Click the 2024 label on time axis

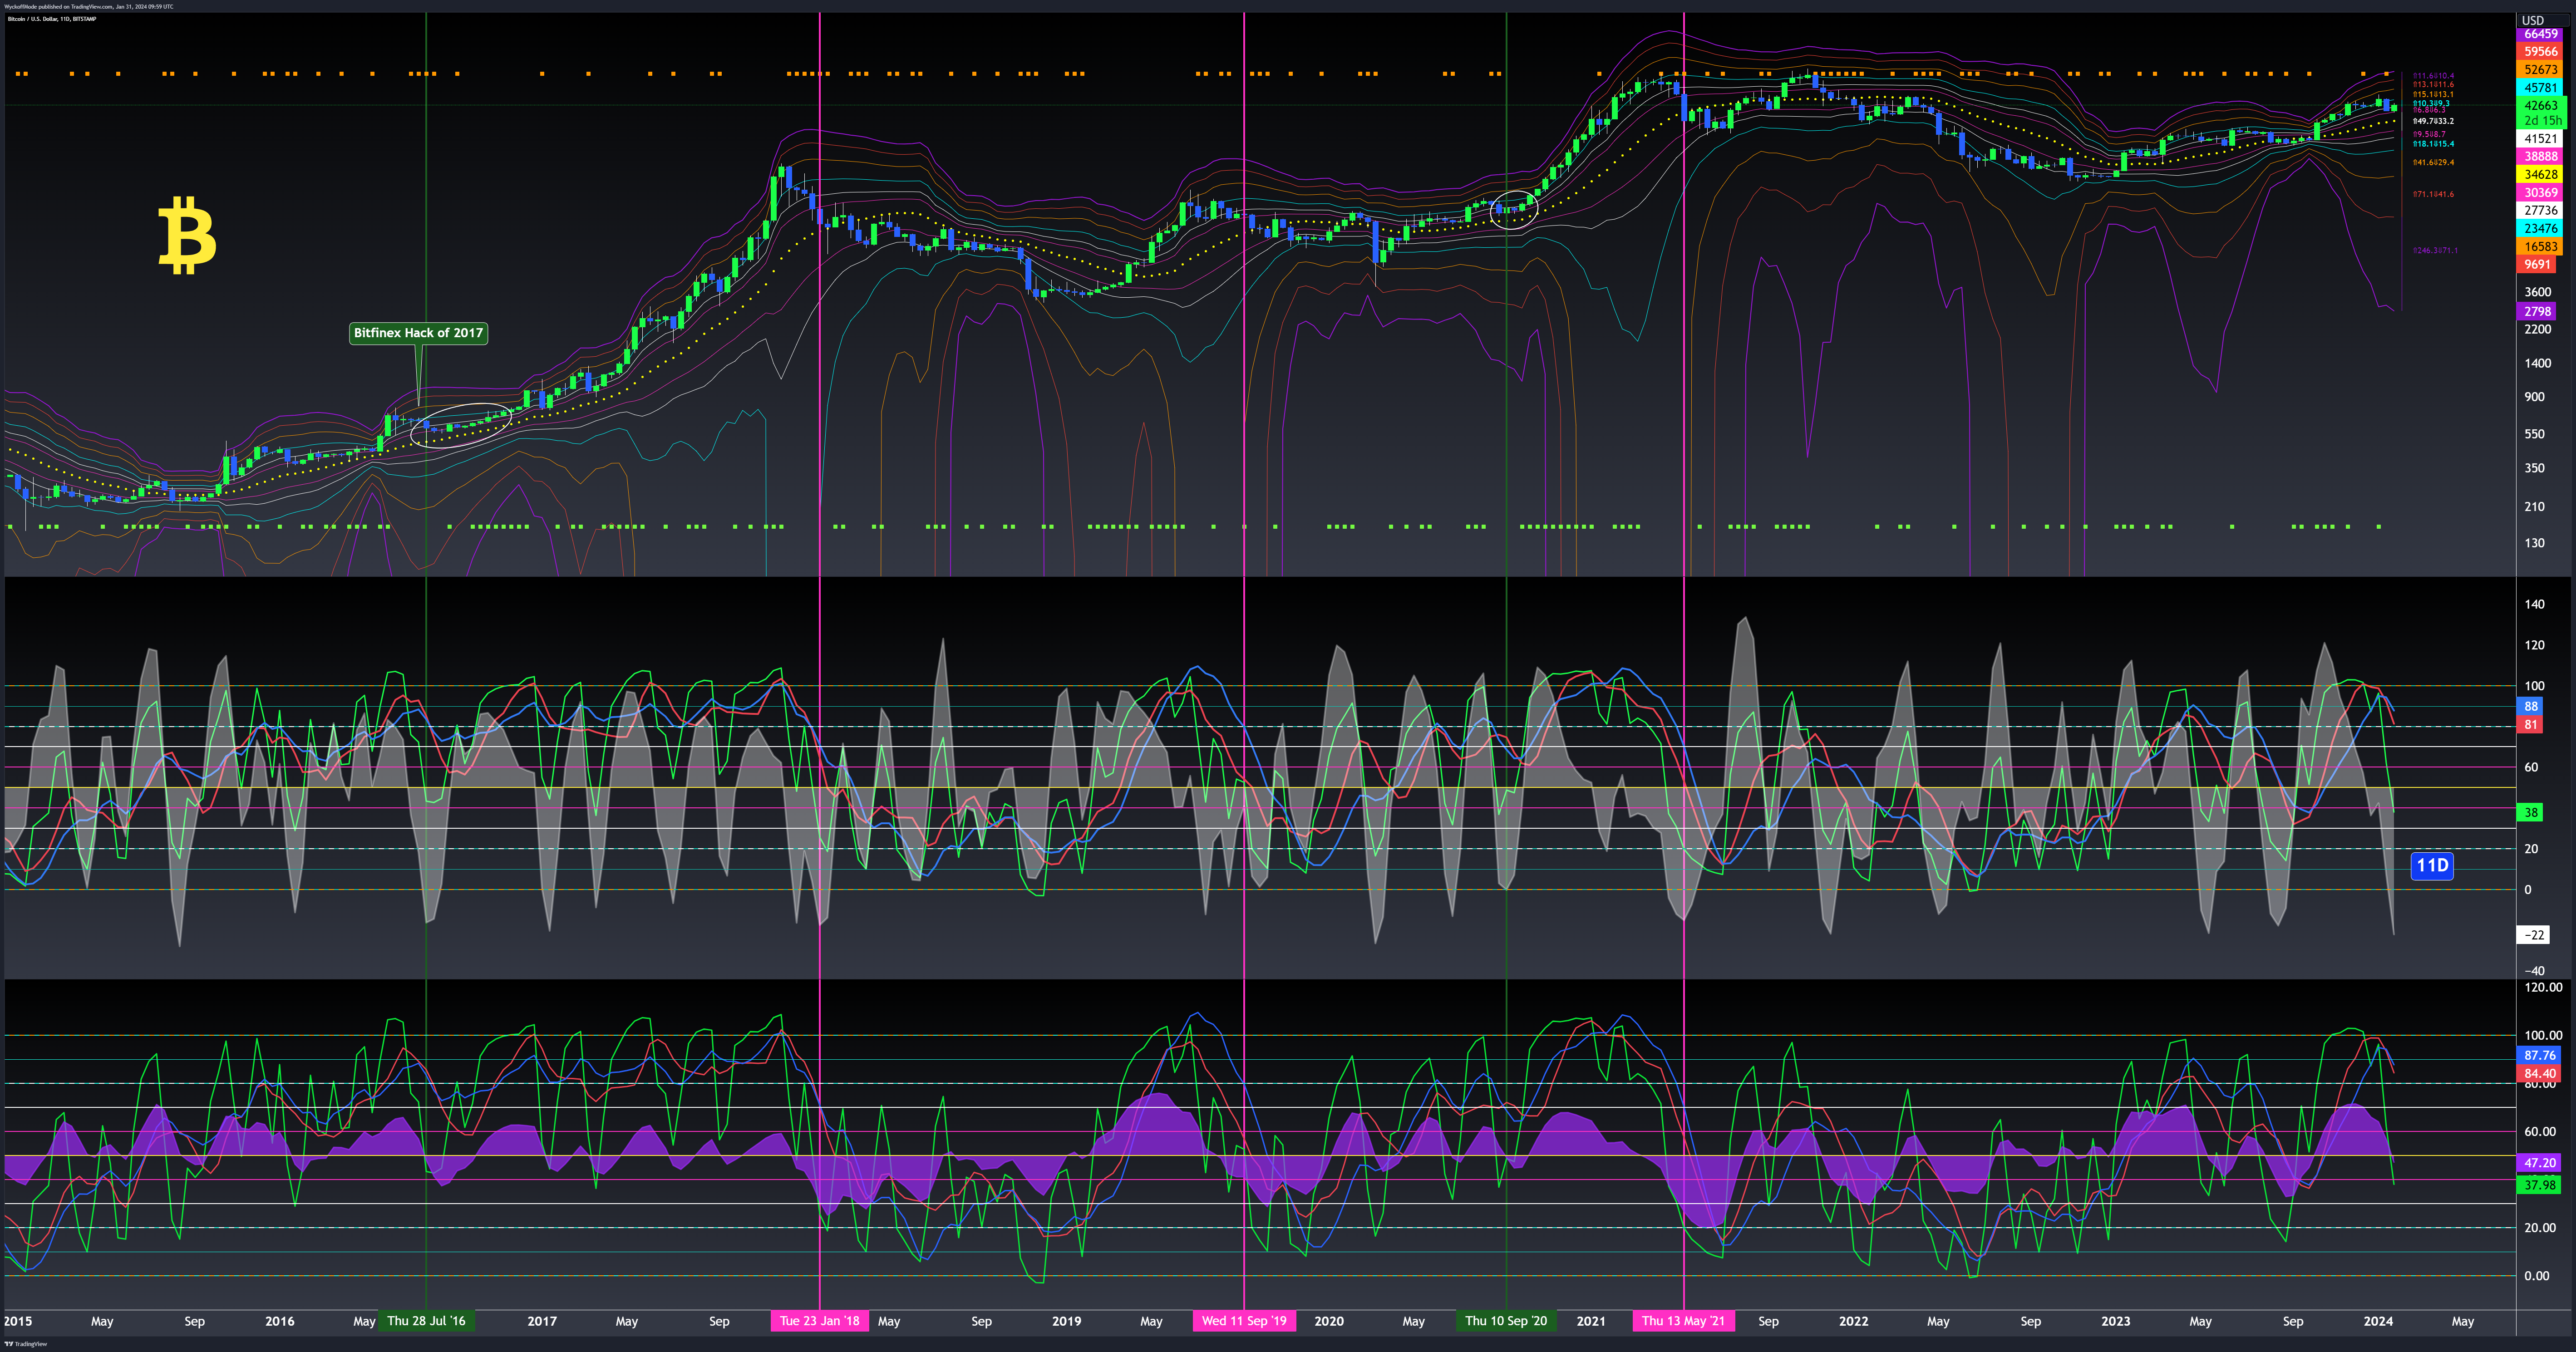point(2378,1321)
